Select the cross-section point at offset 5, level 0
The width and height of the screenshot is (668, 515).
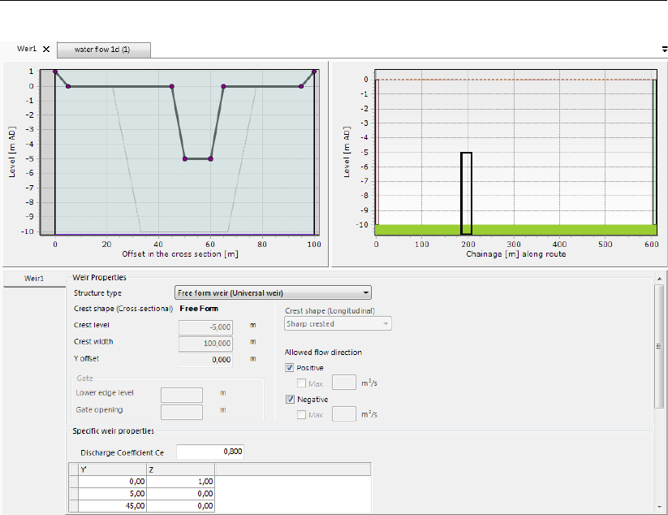click(68, 87)
